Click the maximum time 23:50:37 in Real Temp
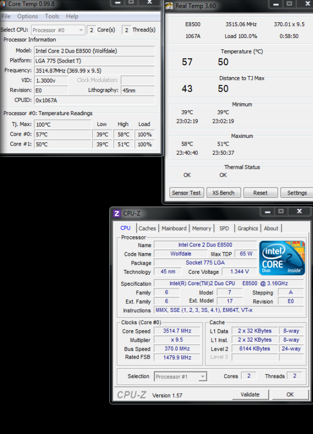 223,153
